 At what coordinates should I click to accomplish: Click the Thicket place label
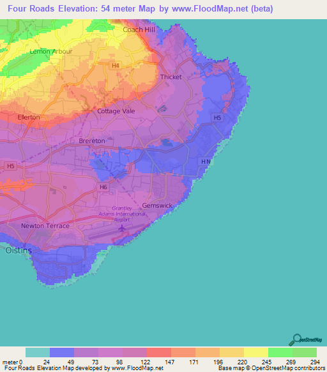[x=171, y=77]
